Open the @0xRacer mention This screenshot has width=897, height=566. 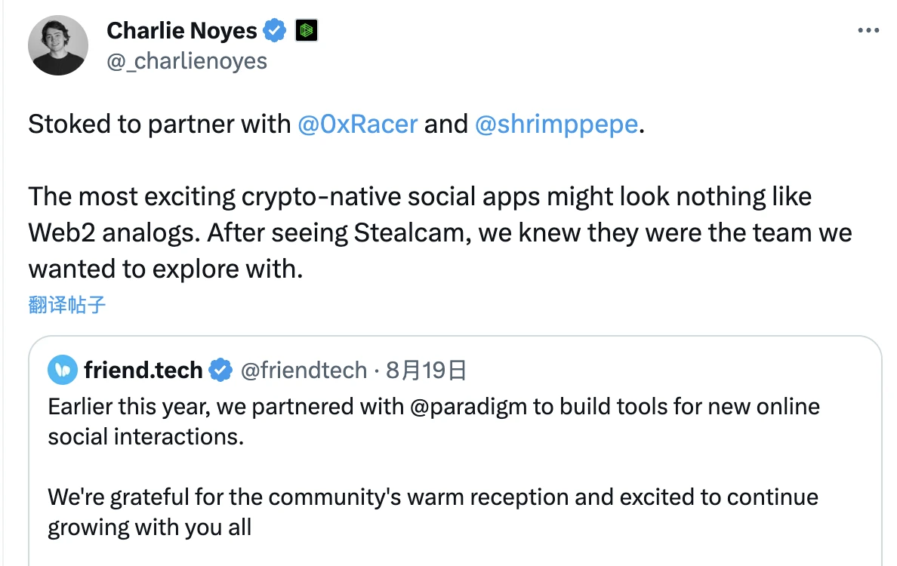point(358,124)
